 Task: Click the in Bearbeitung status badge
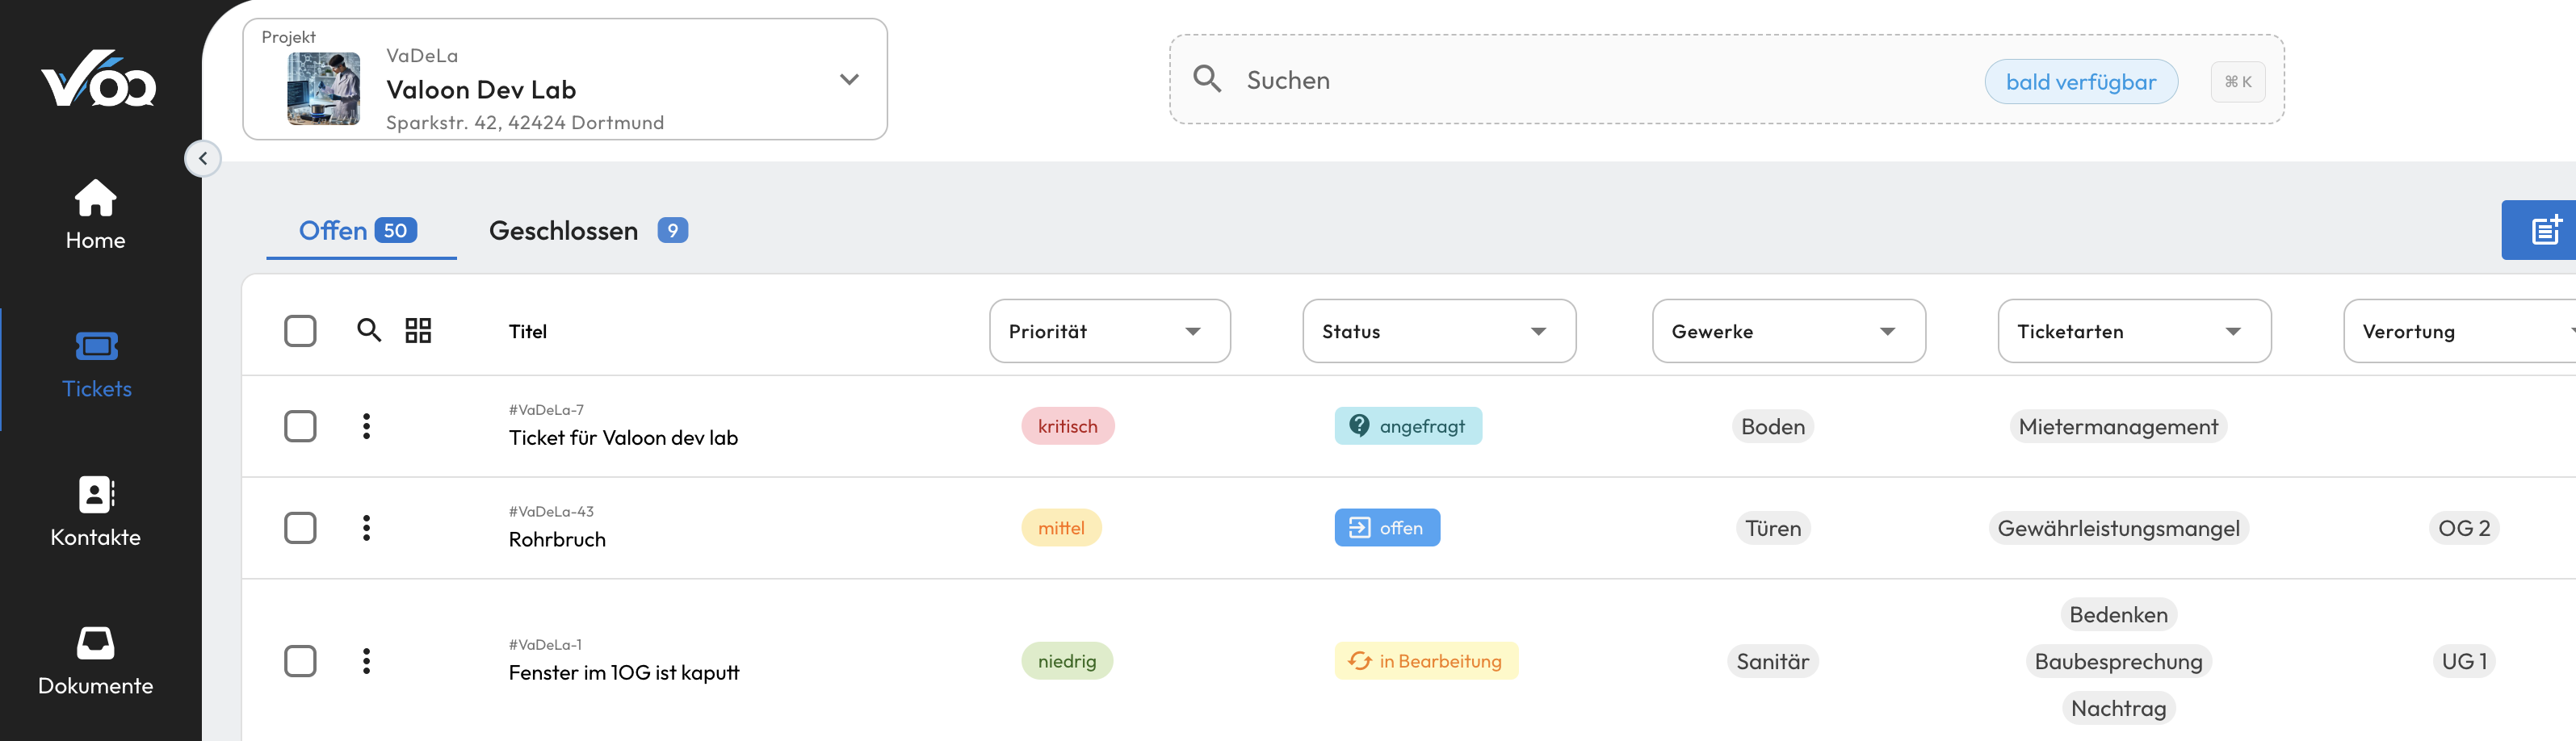tap(1425, 661)
